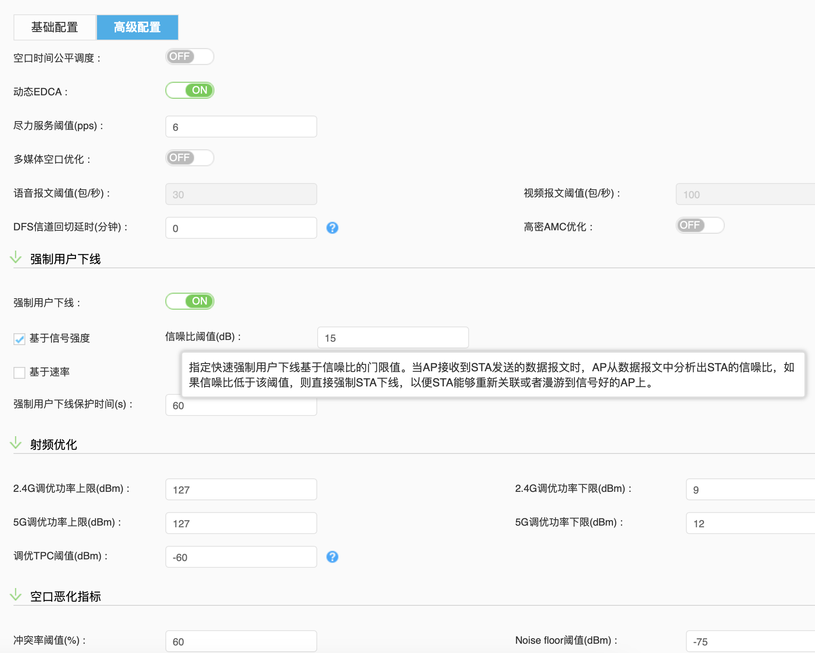Focus 5G调优功率上限 input field
The width and height of the screenshot is (815, 653).
pyautogui.click(x=241, y=523)
